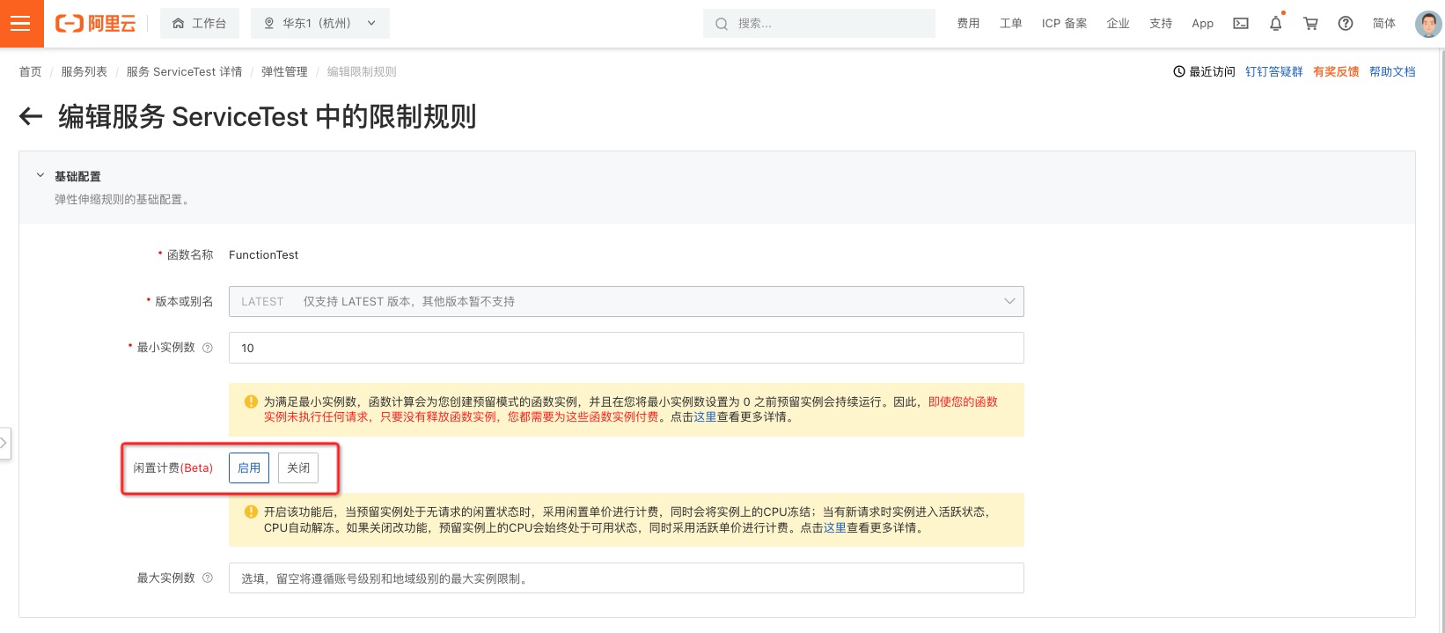
Task: Expand the 华东1 (杭州) region dropdown
Action: click(320, 24)
